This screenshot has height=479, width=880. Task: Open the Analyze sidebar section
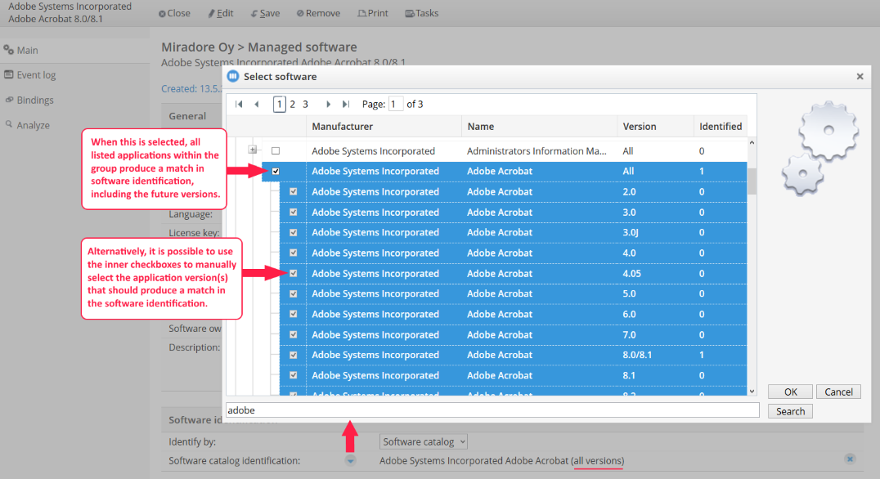(28, 125)
